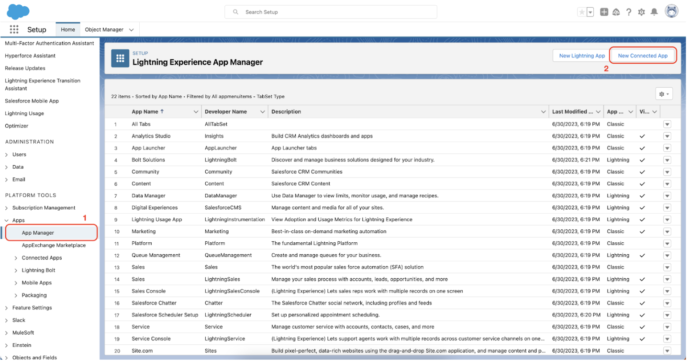
Task: Click the Salesforce cloud logo
Action: 18,11
